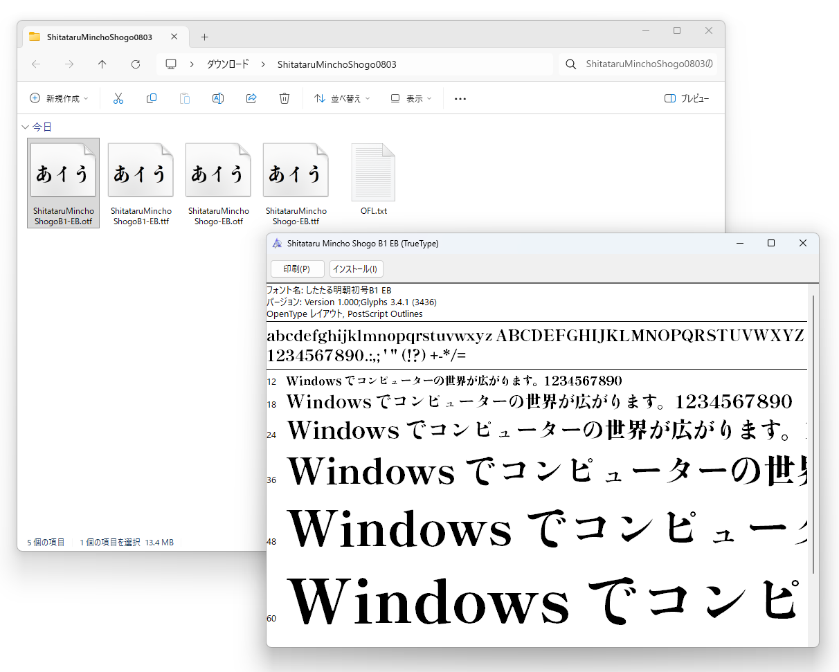Open the See more (…) menu

pyautogui.click(x=460, y=98)
